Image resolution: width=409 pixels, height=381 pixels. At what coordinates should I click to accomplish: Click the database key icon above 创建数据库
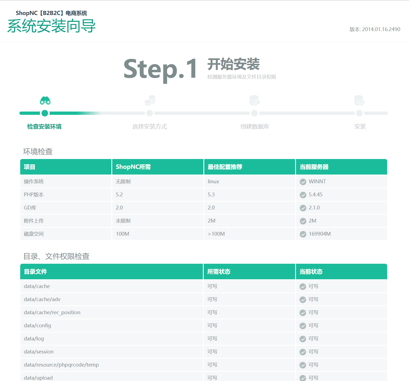[255, 100]
